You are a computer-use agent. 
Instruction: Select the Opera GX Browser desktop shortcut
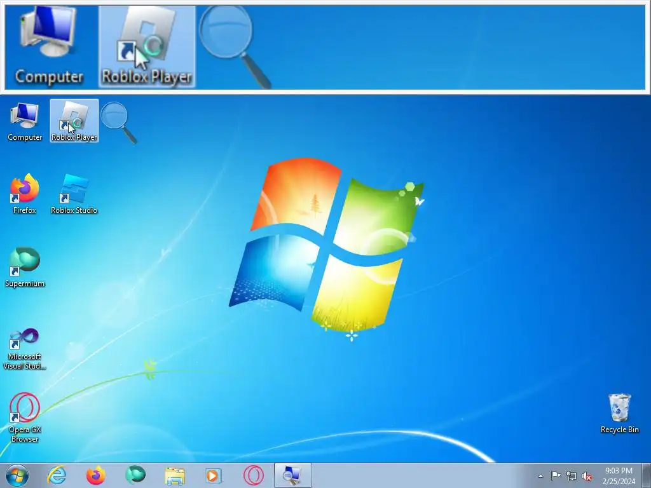tap(25, 417)
